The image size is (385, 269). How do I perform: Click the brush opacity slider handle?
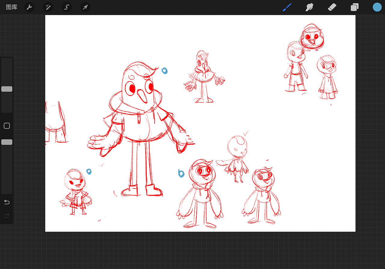[x=7, y=142]
